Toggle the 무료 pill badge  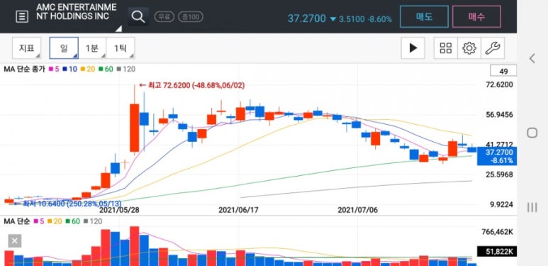pyautogui.click(x=164, y=17)
